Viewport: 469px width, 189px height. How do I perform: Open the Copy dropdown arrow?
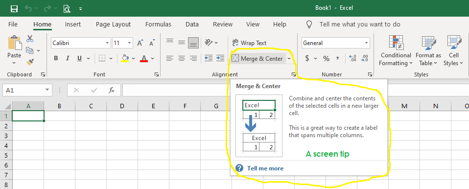[x=39, y=50]
